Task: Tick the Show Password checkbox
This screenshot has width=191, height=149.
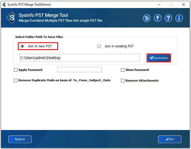Action: [123, 70]
